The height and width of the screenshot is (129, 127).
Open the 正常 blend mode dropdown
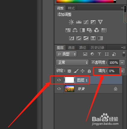tap(72, 63)
